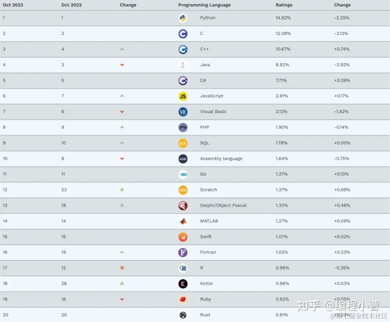Viewport: 390px width, 322px height.
Task: Click the Go language name
Action: tap(203, 174)
